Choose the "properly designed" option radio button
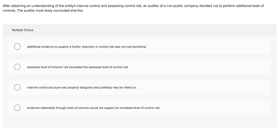 coord(17,87)
